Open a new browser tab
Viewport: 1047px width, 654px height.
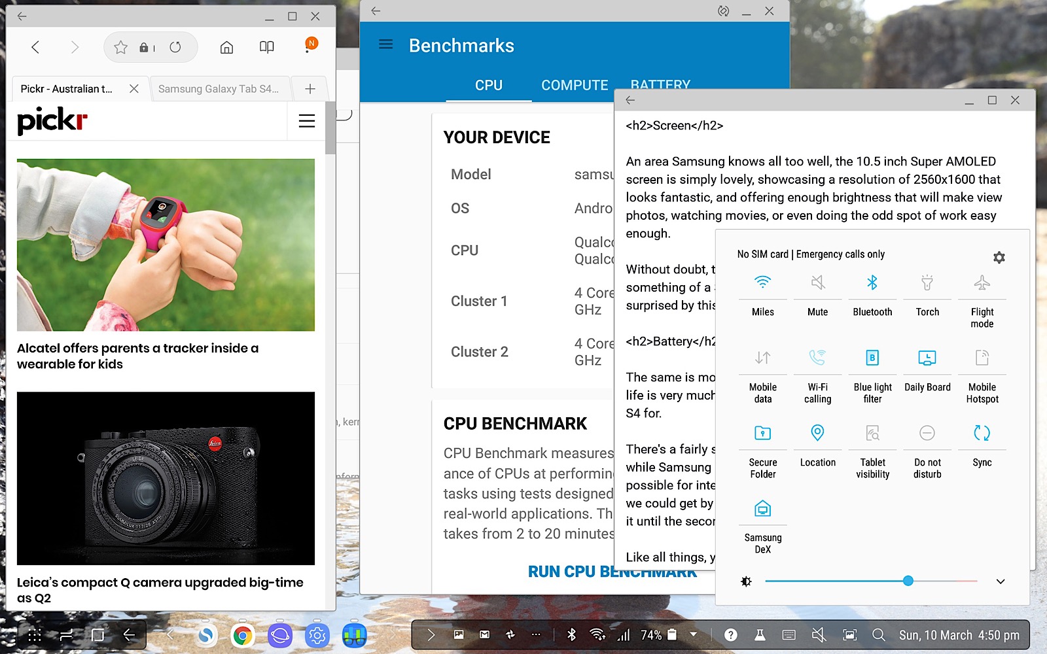click(310, 88)
